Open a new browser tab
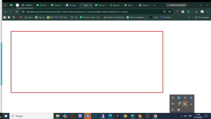The height and width of the screenshot is (119, 211). [x=154, y=5]
